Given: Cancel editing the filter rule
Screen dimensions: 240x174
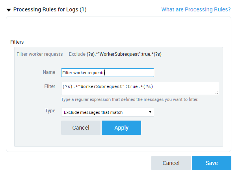Looking at the screenshot, I should pos(81,128).
